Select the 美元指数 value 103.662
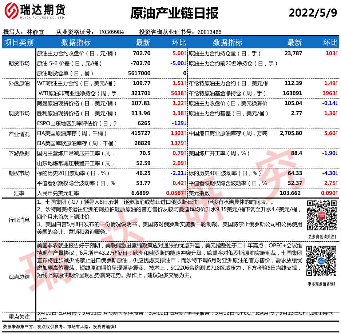The height and width of the screenshot is (334, 341). click(291, 193)
